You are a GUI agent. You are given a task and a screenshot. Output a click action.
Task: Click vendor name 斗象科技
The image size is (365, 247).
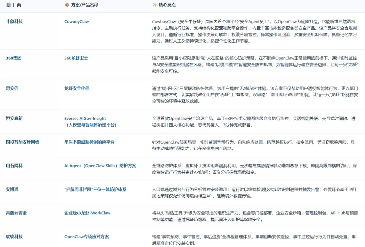[x=14, y=21]
